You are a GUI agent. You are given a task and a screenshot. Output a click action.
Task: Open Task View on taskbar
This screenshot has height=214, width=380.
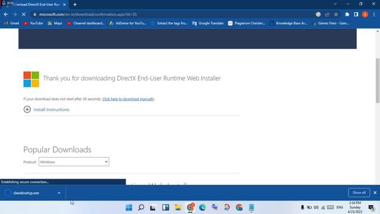tap(153, 207)
